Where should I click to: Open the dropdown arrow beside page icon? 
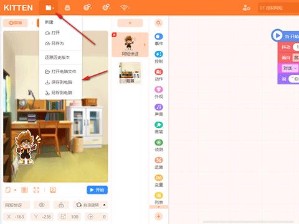click(x=15, y=190)
